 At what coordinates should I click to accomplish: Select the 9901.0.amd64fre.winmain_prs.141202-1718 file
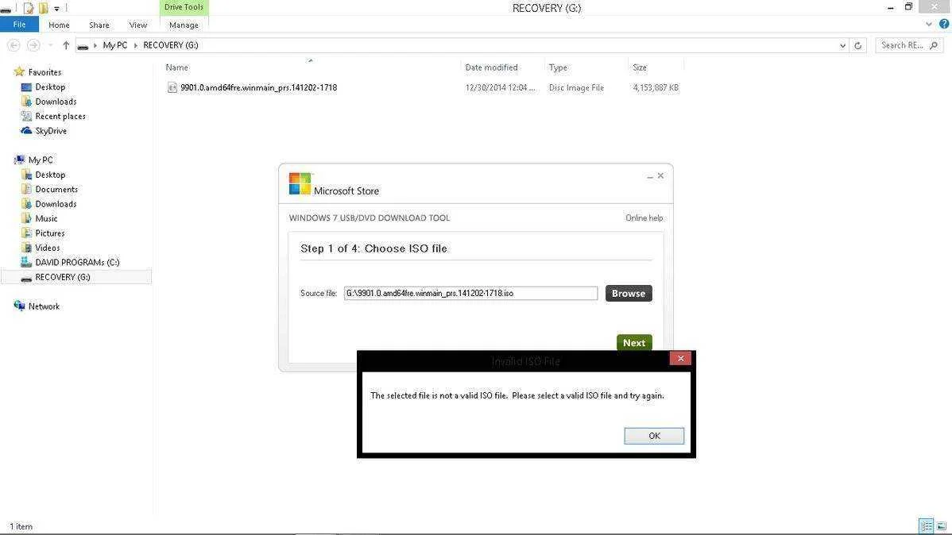tap(258, 87)
